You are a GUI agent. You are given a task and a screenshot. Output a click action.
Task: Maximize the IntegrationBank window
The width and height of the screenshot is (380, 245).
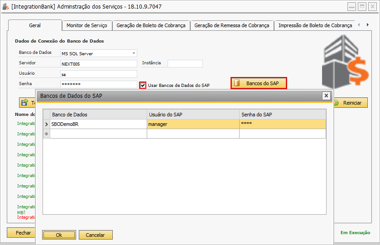point(362,6)
